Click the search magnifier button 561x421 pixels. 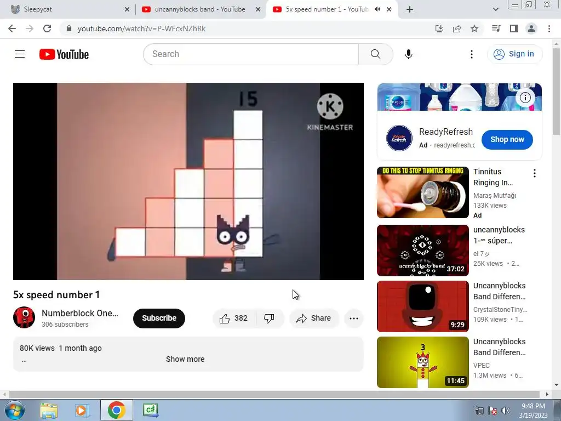point(376,54)
